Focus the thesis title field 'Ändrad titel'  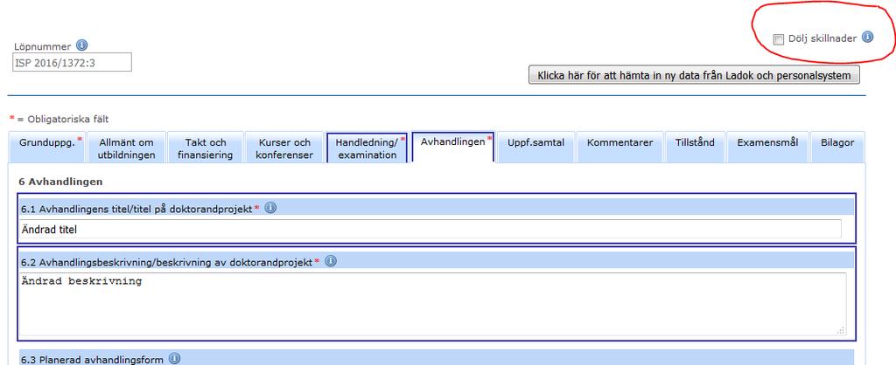tap(430, 230)
